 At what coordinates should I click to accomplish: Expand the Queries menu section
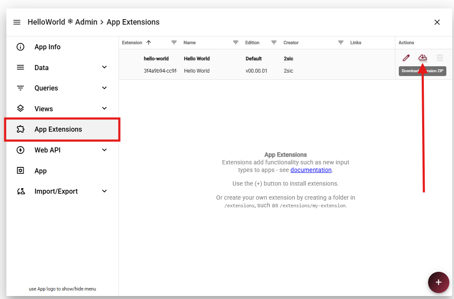click(104, 88)
